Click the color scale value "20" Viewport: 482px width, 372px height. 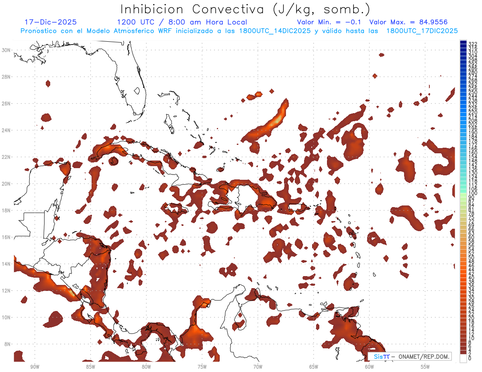(x=472, y=318)
